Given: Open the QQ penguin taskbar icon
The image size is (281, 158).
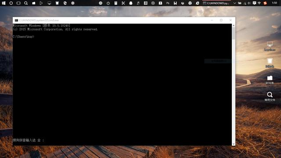Looking at the screenshot, I should click(x=131, y=3).
